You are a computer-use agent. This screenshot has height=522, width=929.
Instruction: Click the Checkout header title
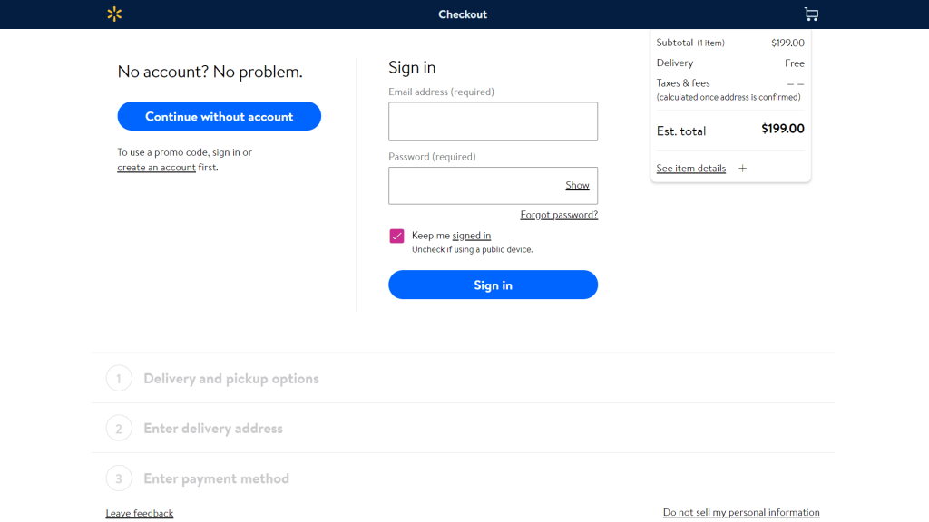[x=463, y=14]
